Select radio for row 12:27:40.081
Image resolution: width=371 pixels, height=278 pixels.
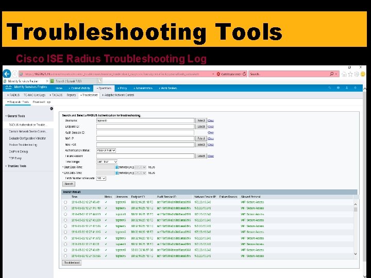65,250
